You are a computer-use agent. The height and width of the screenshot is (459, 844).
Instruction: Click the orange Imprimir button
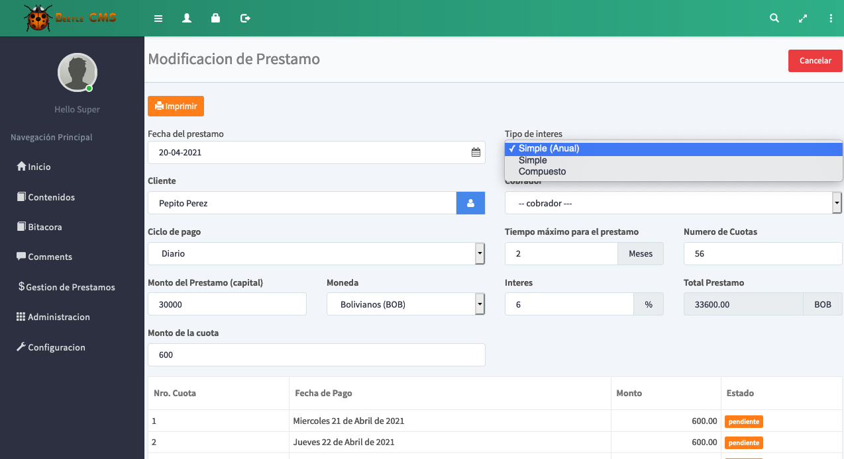(x=176, y=106)
